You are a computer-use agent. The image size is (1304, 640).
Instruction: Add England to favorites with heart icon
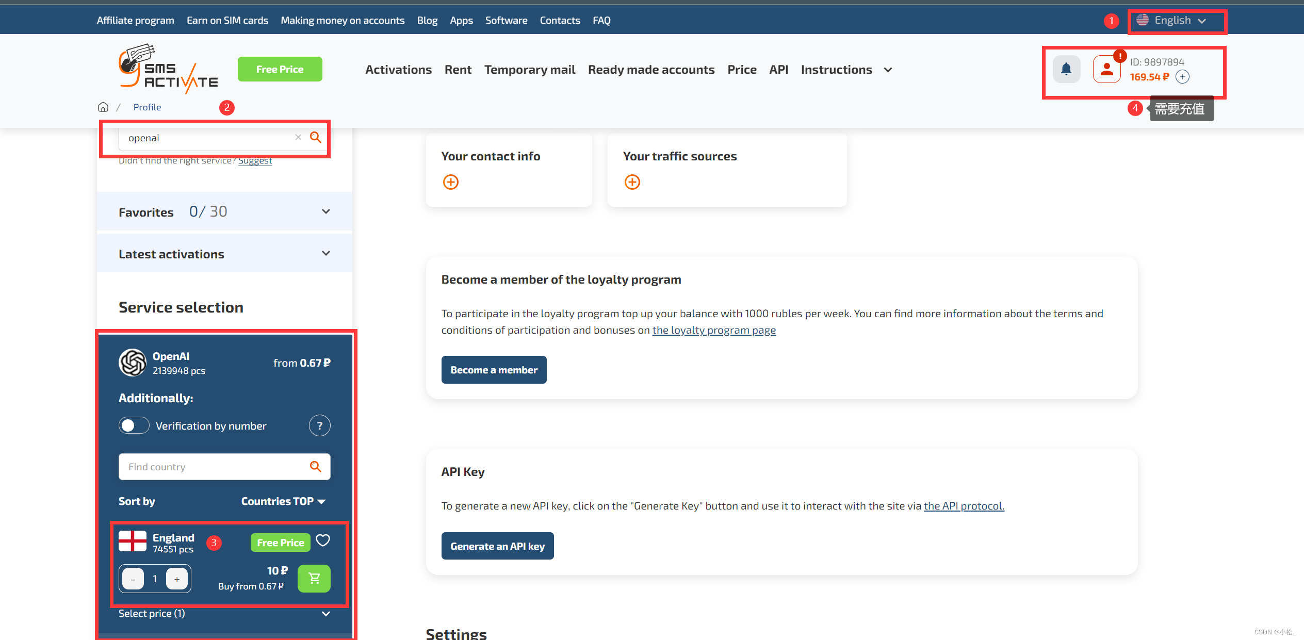point(323,540)
